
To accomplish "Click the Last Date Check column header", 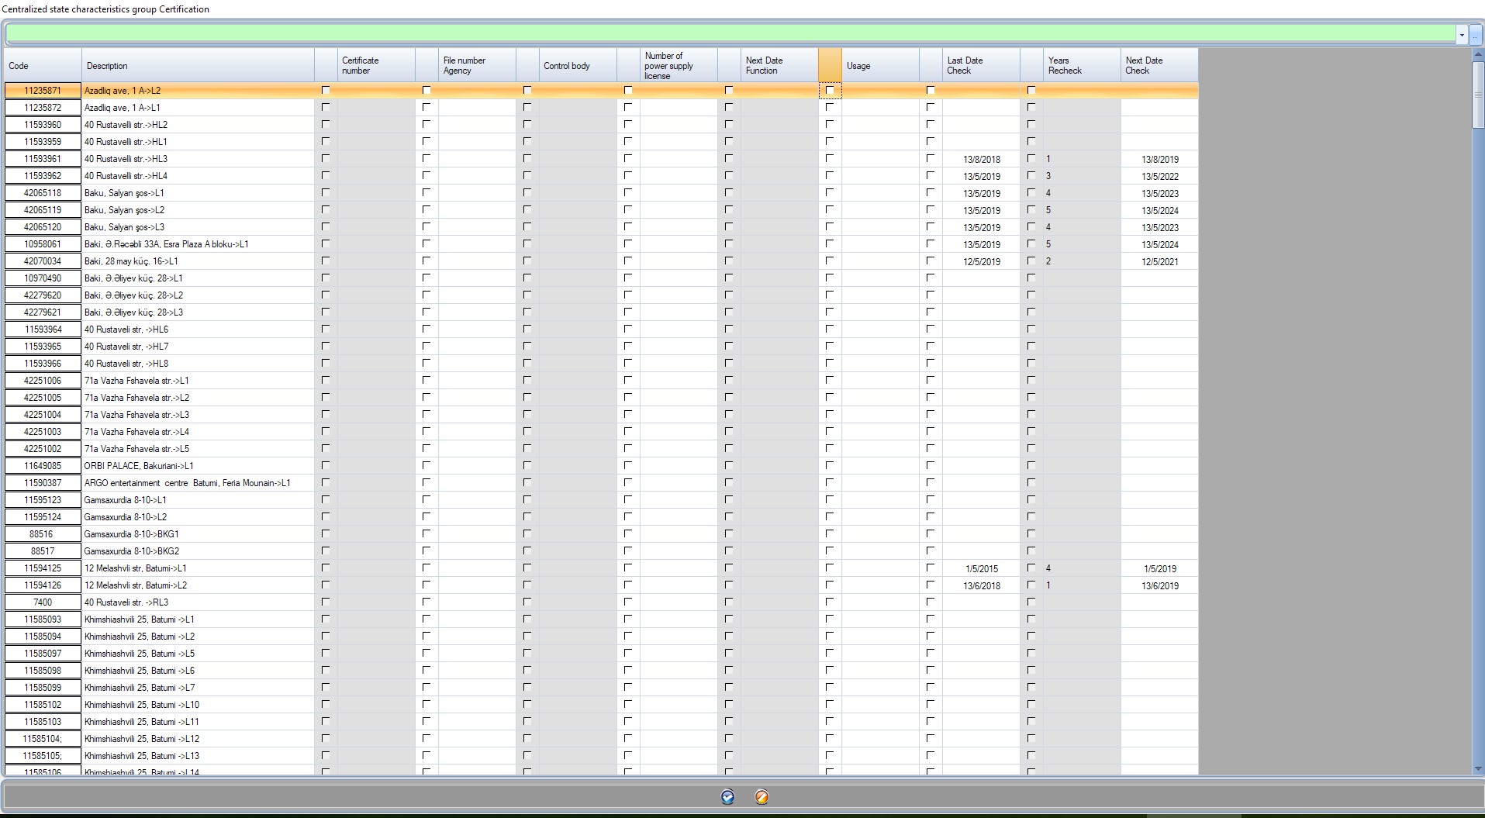I will [x=980, y=66].
